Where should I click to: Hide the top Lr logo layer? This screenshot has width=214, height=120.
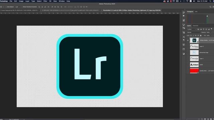188,40
